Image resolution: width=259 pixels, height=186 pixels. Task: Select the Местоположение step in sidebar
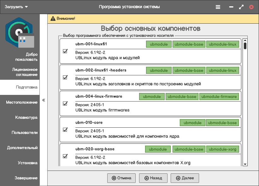21,102
